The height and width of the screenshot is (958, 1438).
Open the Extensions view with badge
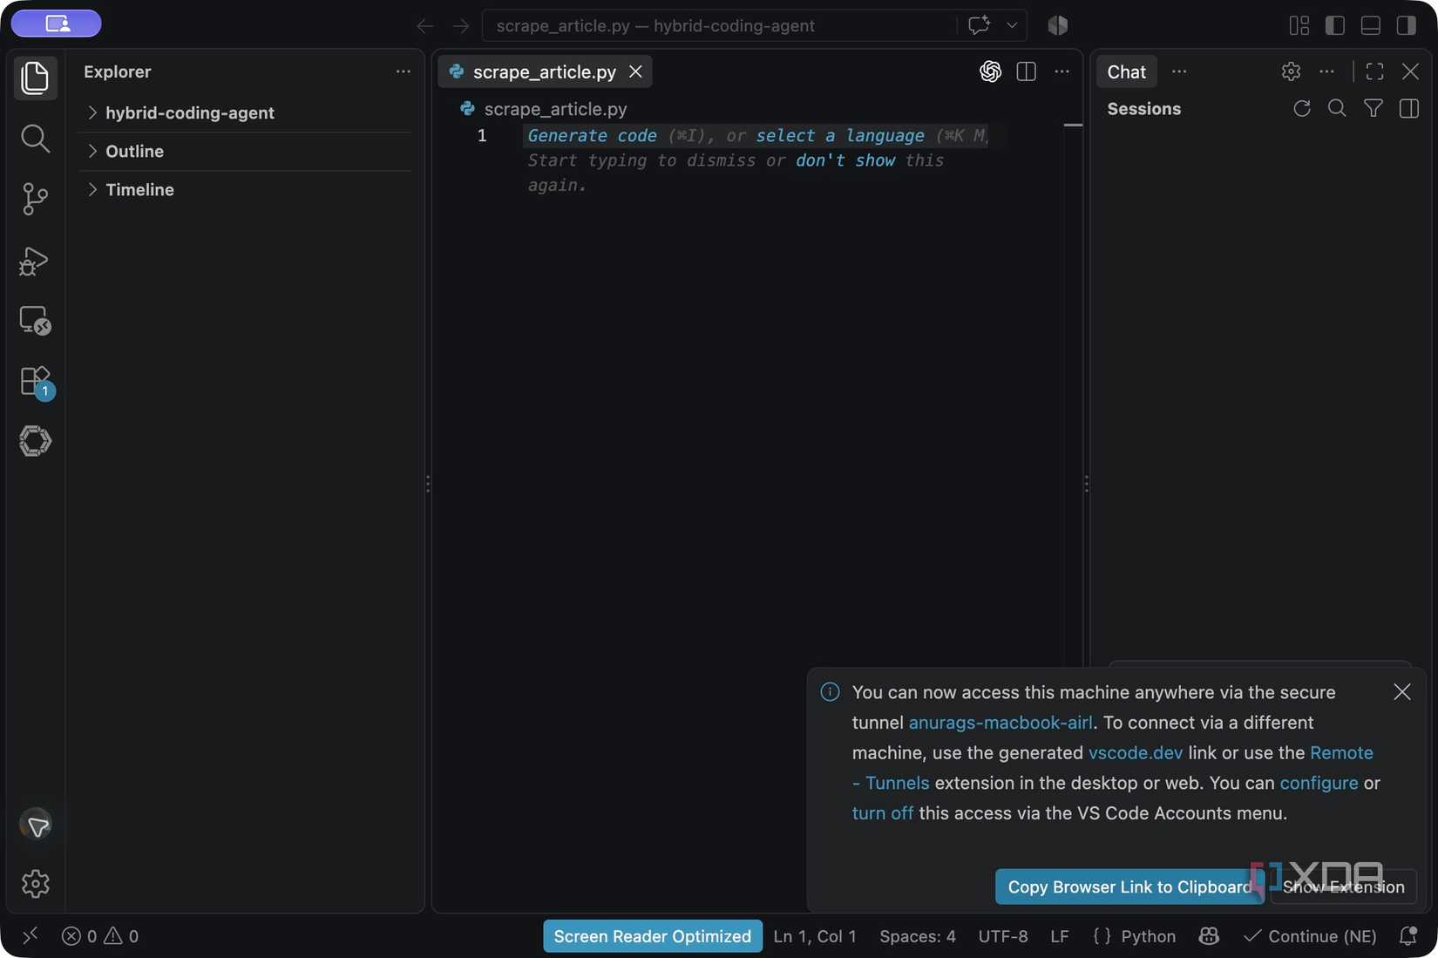pyautogui.click(x=36, y=382)
